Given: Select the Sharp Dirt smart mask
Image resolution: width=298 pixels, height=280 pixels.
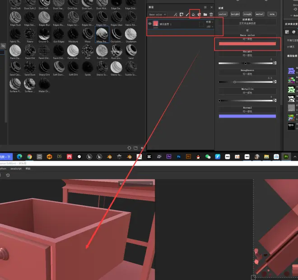Looking at the screenshot, I should pyautogui.click(x=44, y=68).
